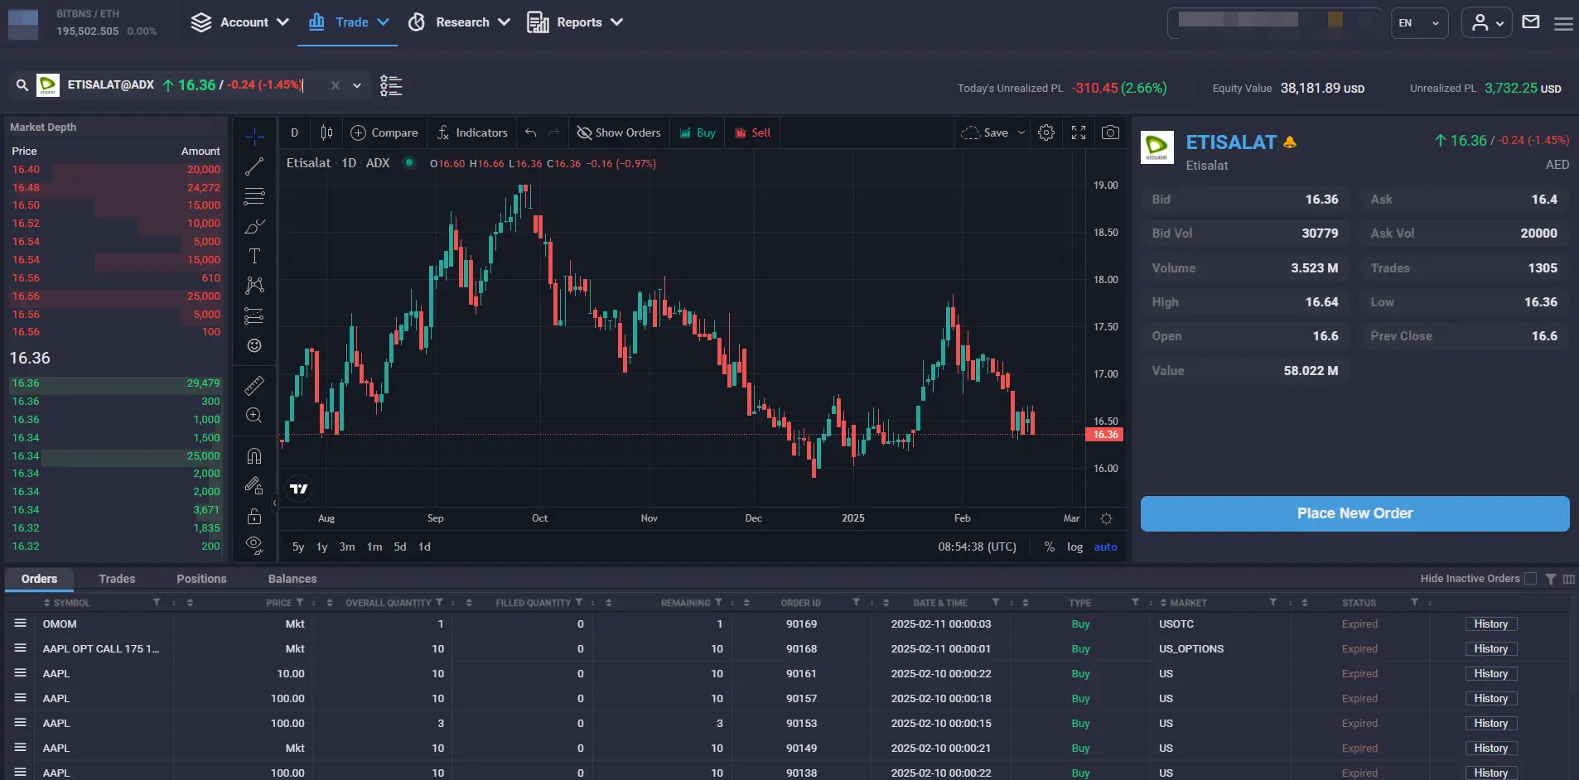1579x780 pixels.
Task: Expand the Reports menu
Action: coord(575,22)
